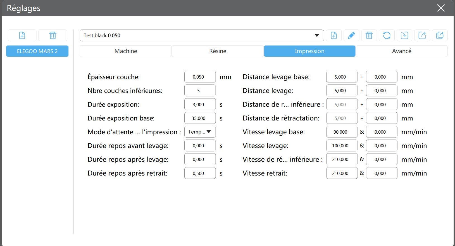This screenshot has height=246, width=455.
Task: Click the Vitesse retrait label
Action: tap(265, 173)
